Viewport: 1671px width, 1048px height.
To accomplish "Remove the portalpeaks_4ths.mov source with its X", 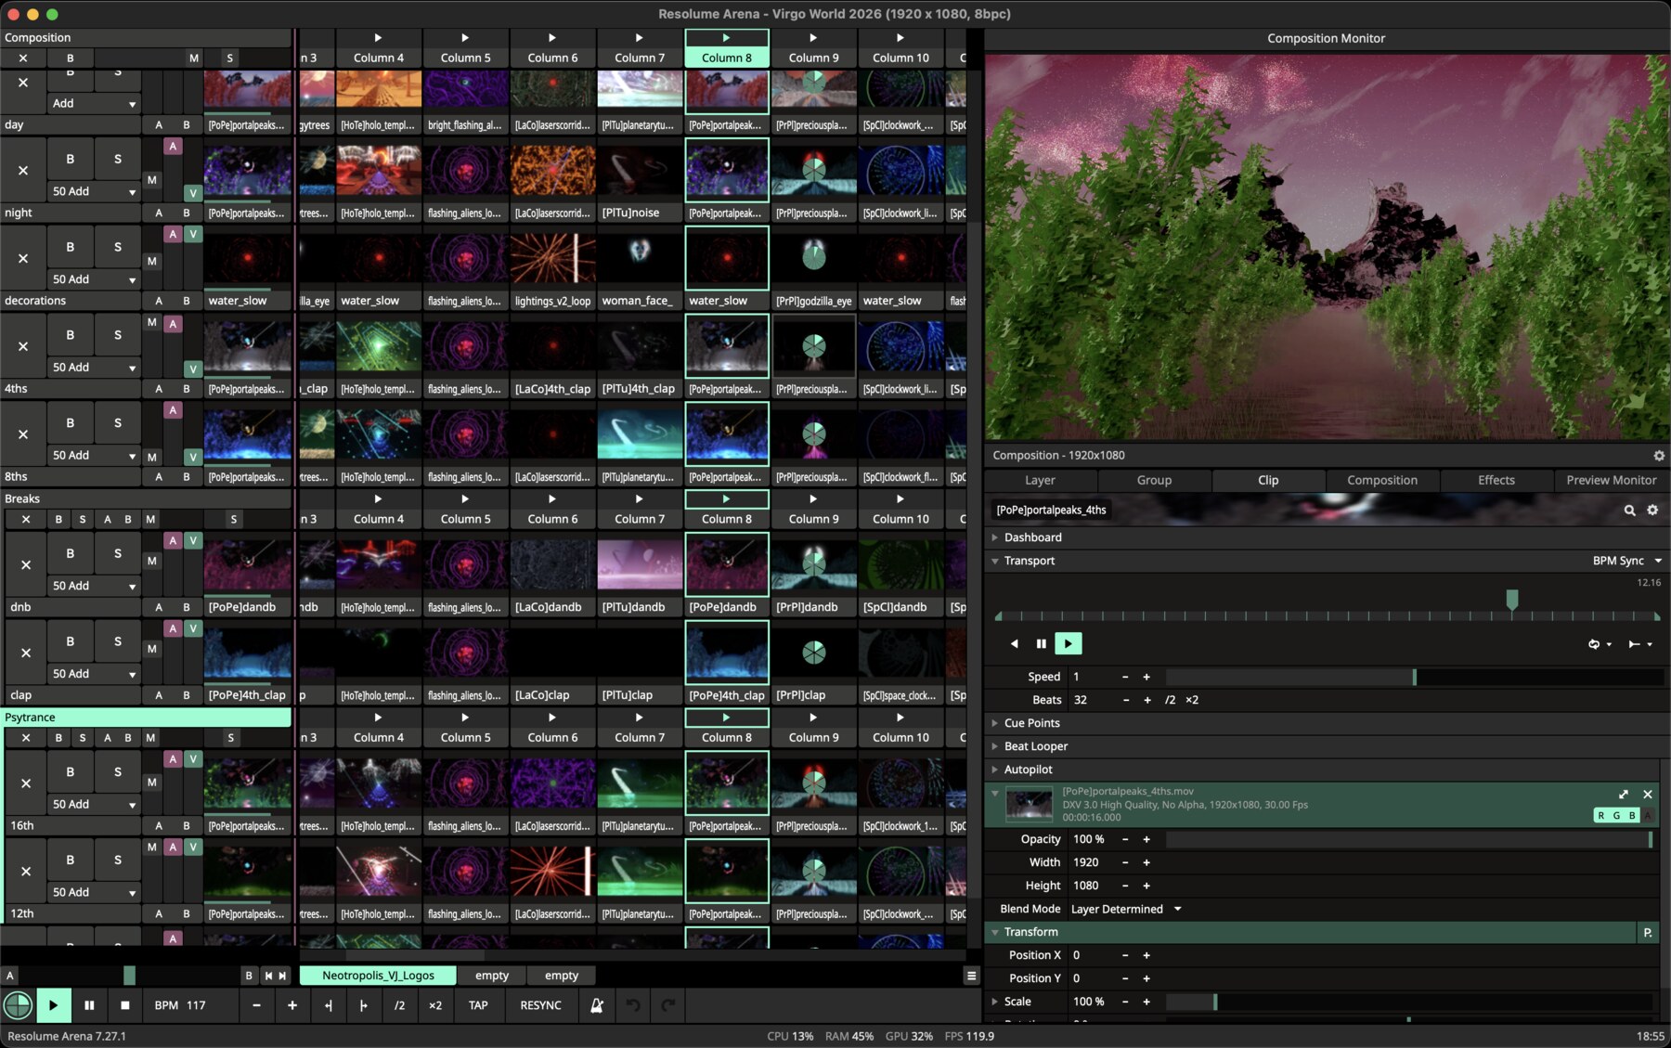I will tap(1648, 795).
